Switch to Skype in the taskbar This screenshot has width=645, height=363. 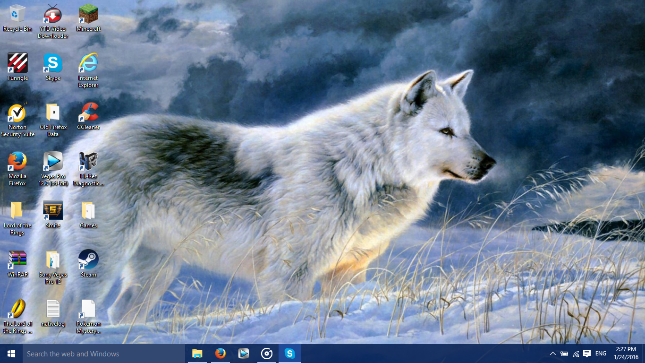pos(289,354)
